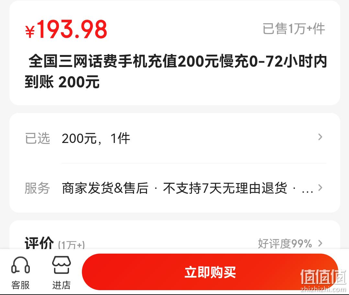Tap the customer service headset icon
The height and width of the screenshot is (295, 349).
(x=20, y=265)
